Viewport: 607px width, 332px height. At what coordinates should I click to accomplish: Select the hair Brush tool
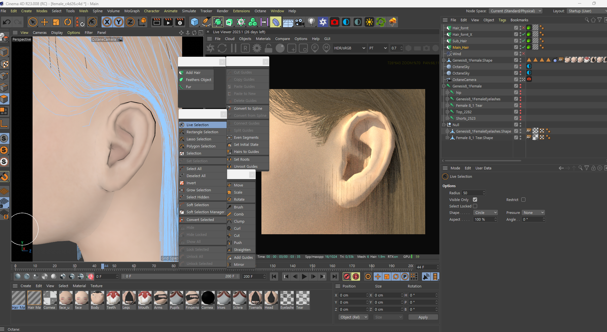pyautogui.click(x=241, y=207)
